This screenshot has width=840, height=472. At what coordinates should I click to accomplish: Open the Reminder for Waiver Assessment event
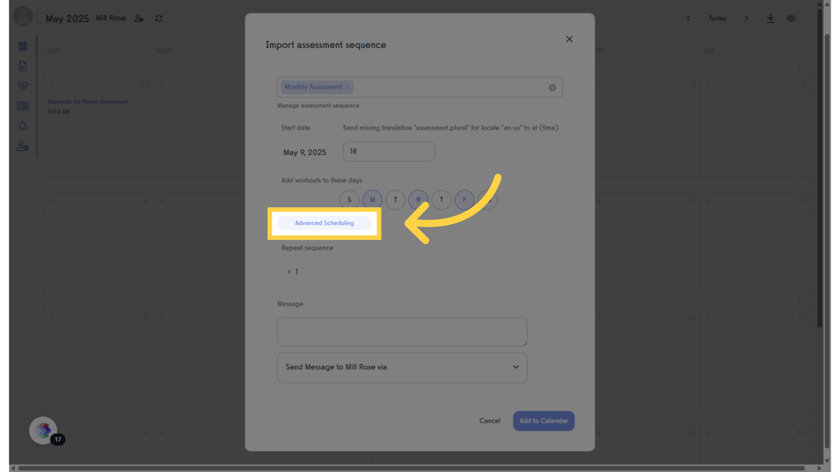click(x=88, y=101)
